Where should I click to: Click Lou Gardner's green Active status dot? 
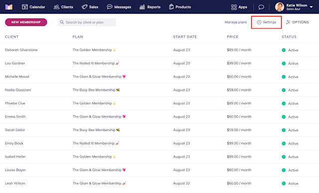tap(284, 63)
